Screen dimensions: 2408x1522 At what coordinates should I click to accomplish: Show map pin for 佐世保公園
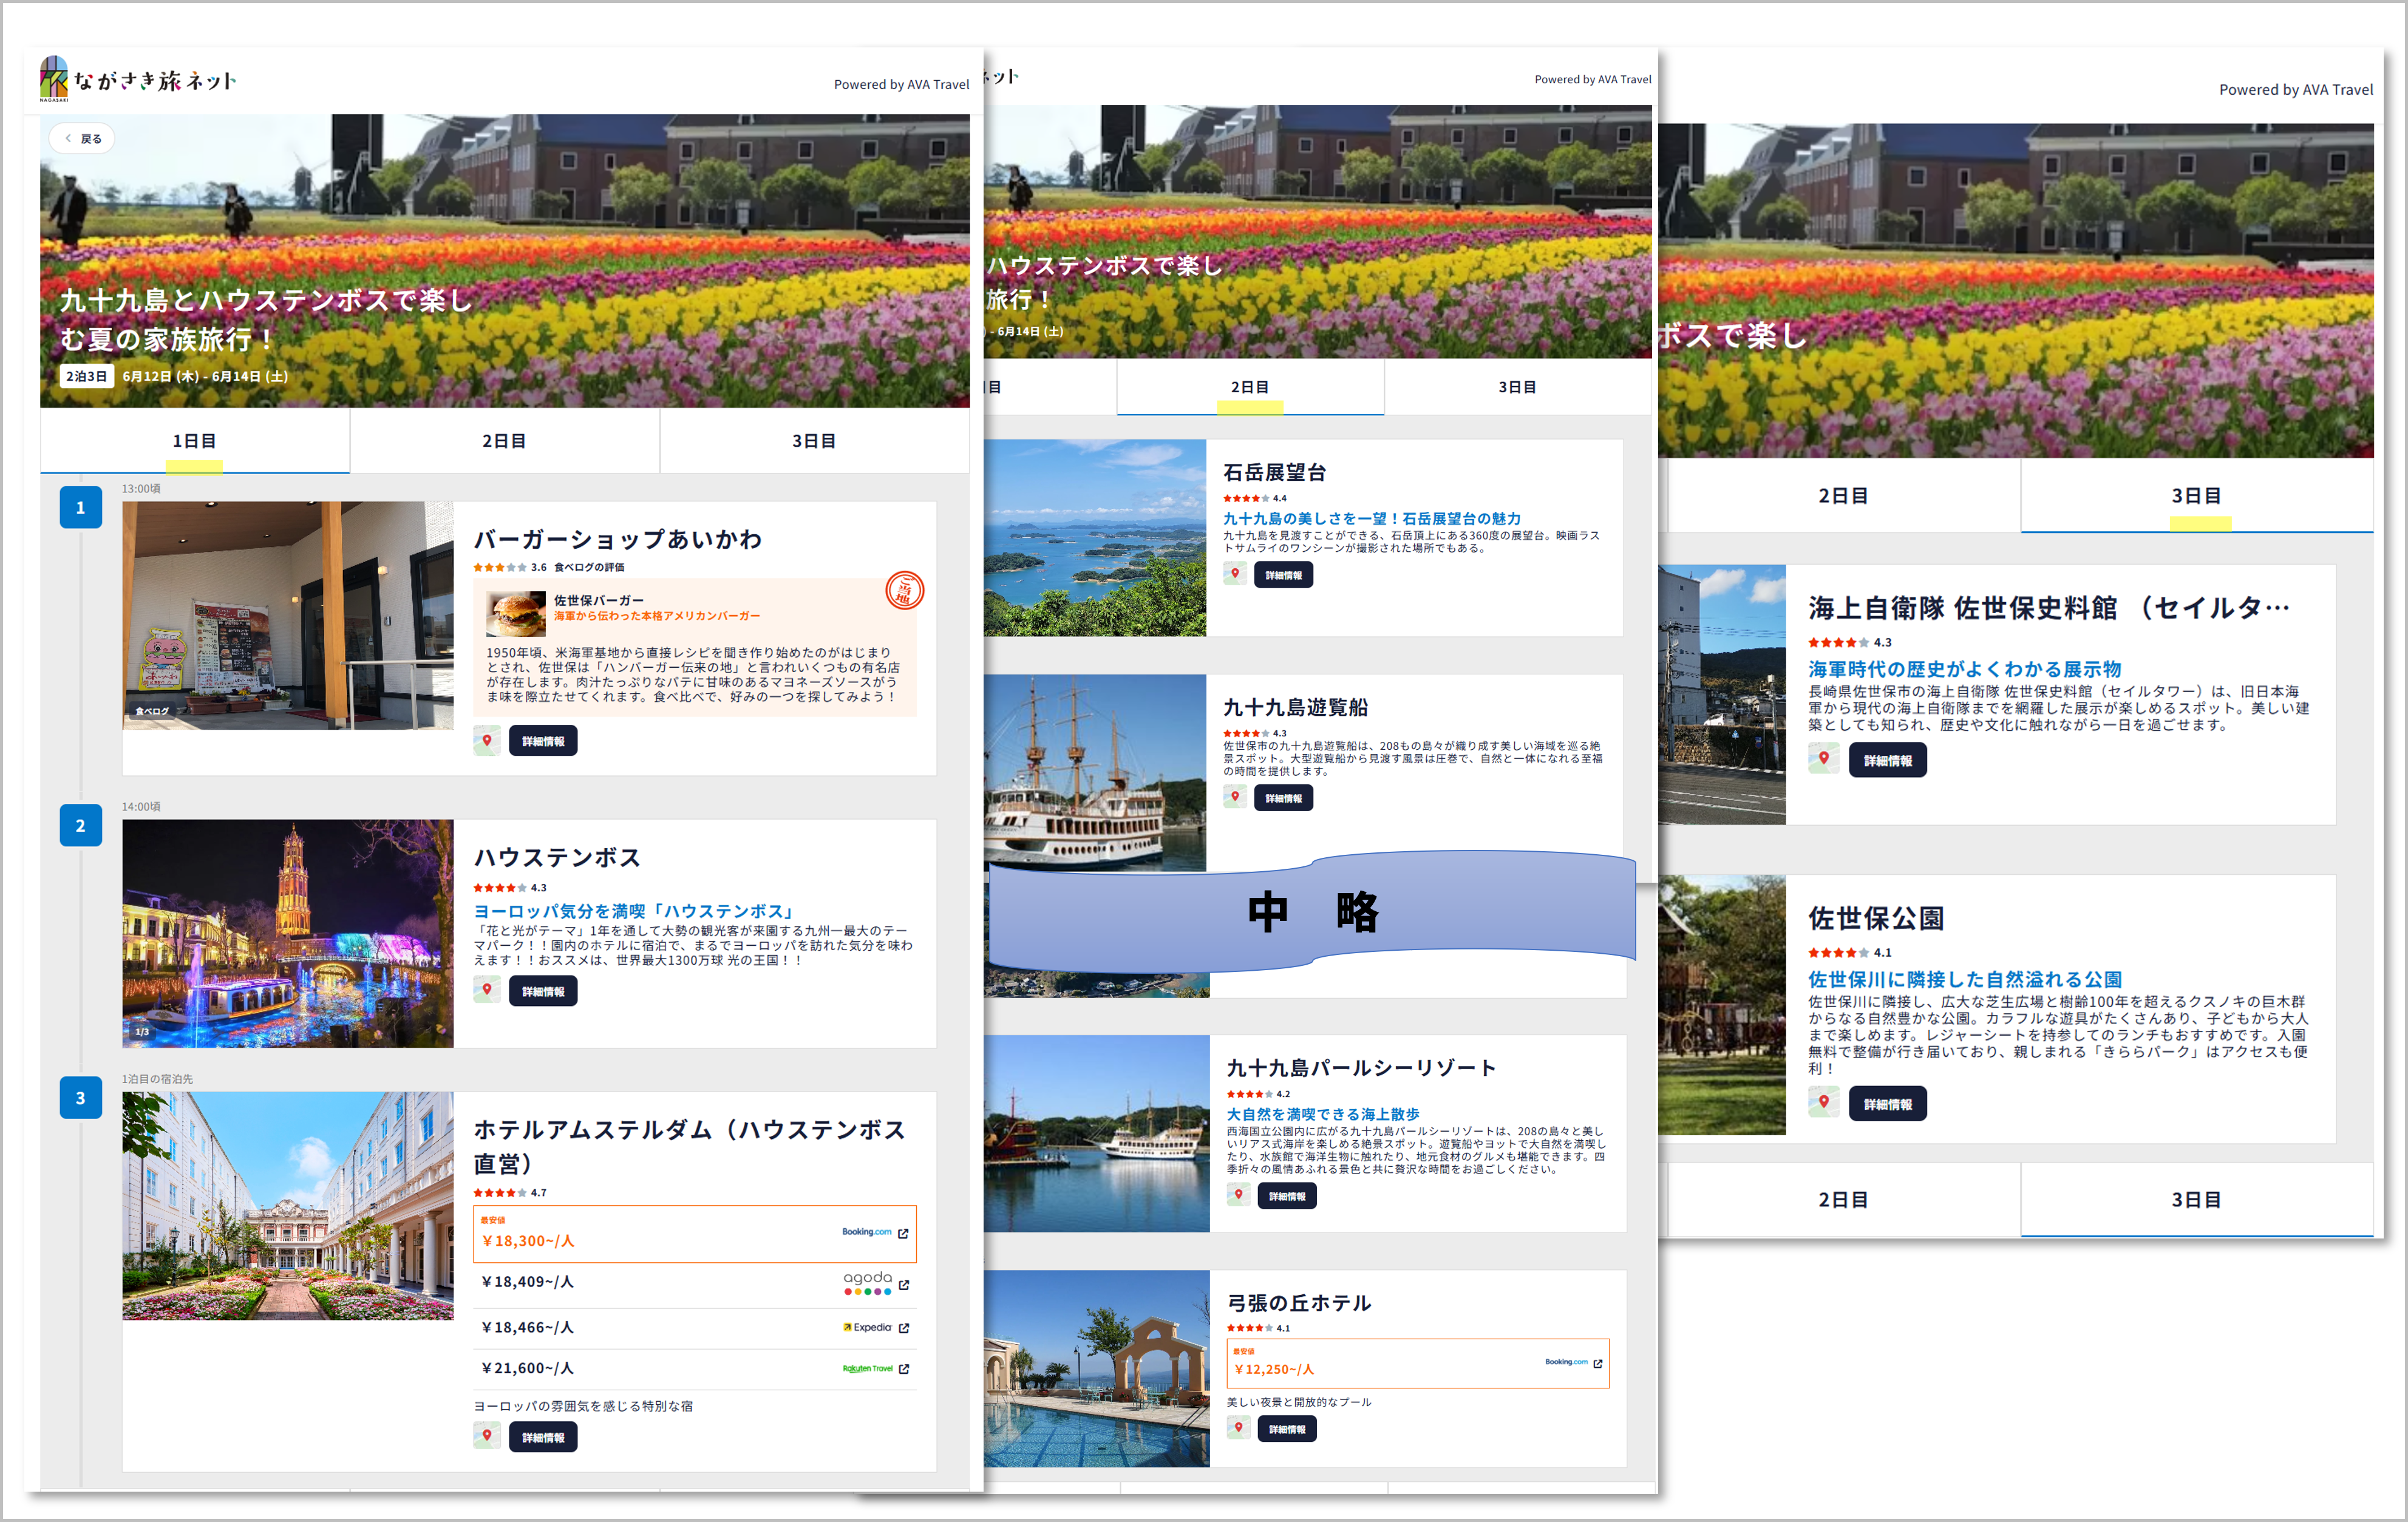click(x=1824, y=1104)
